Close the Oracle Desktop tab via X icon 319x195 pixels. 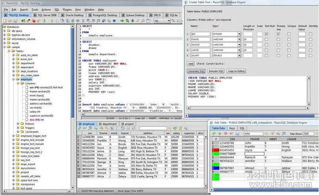coord(63,15)
